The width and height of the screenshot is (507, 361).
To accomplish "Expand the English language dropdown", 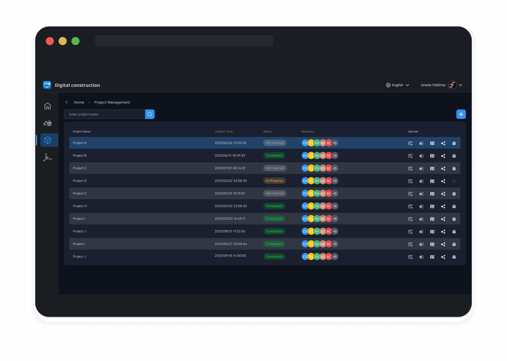I will [397, 85].
